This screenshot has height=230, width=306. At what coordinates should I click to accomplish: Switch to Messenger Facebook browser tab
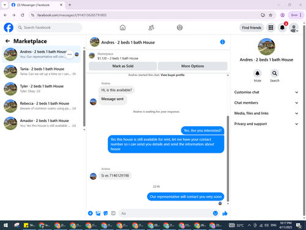[x=37, y=5]
